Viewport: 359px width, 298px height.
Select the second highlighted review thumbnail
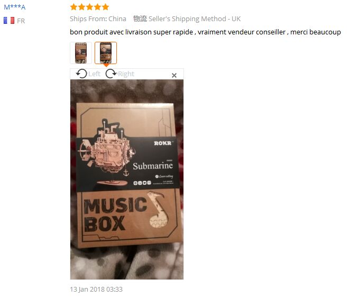point(106,53)
